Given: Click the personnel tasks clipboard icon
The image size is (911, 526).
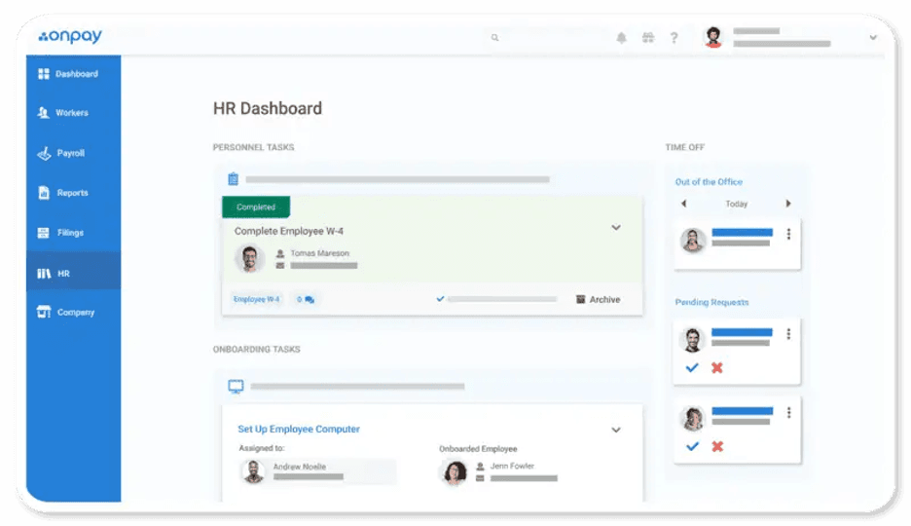Looking at the screenshot, I should coord(233,179).
